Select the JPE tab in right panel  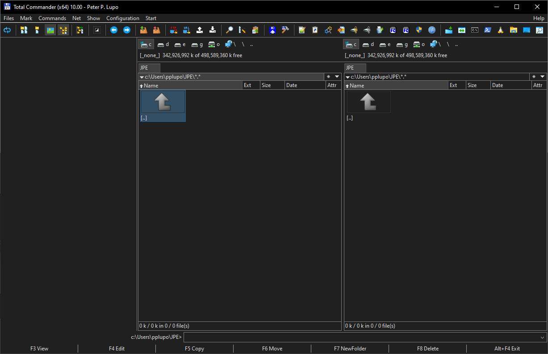coord(355,68)
